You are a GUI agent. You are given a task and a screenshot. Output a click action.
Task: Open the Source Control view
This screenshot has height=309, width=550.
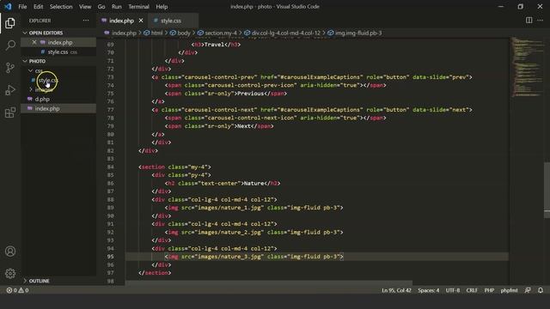10,68
